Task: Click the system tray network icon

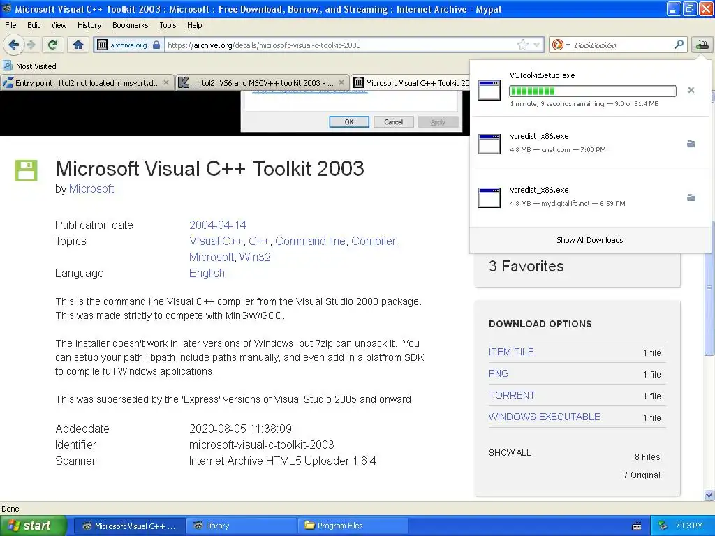Action: [663, 526]
